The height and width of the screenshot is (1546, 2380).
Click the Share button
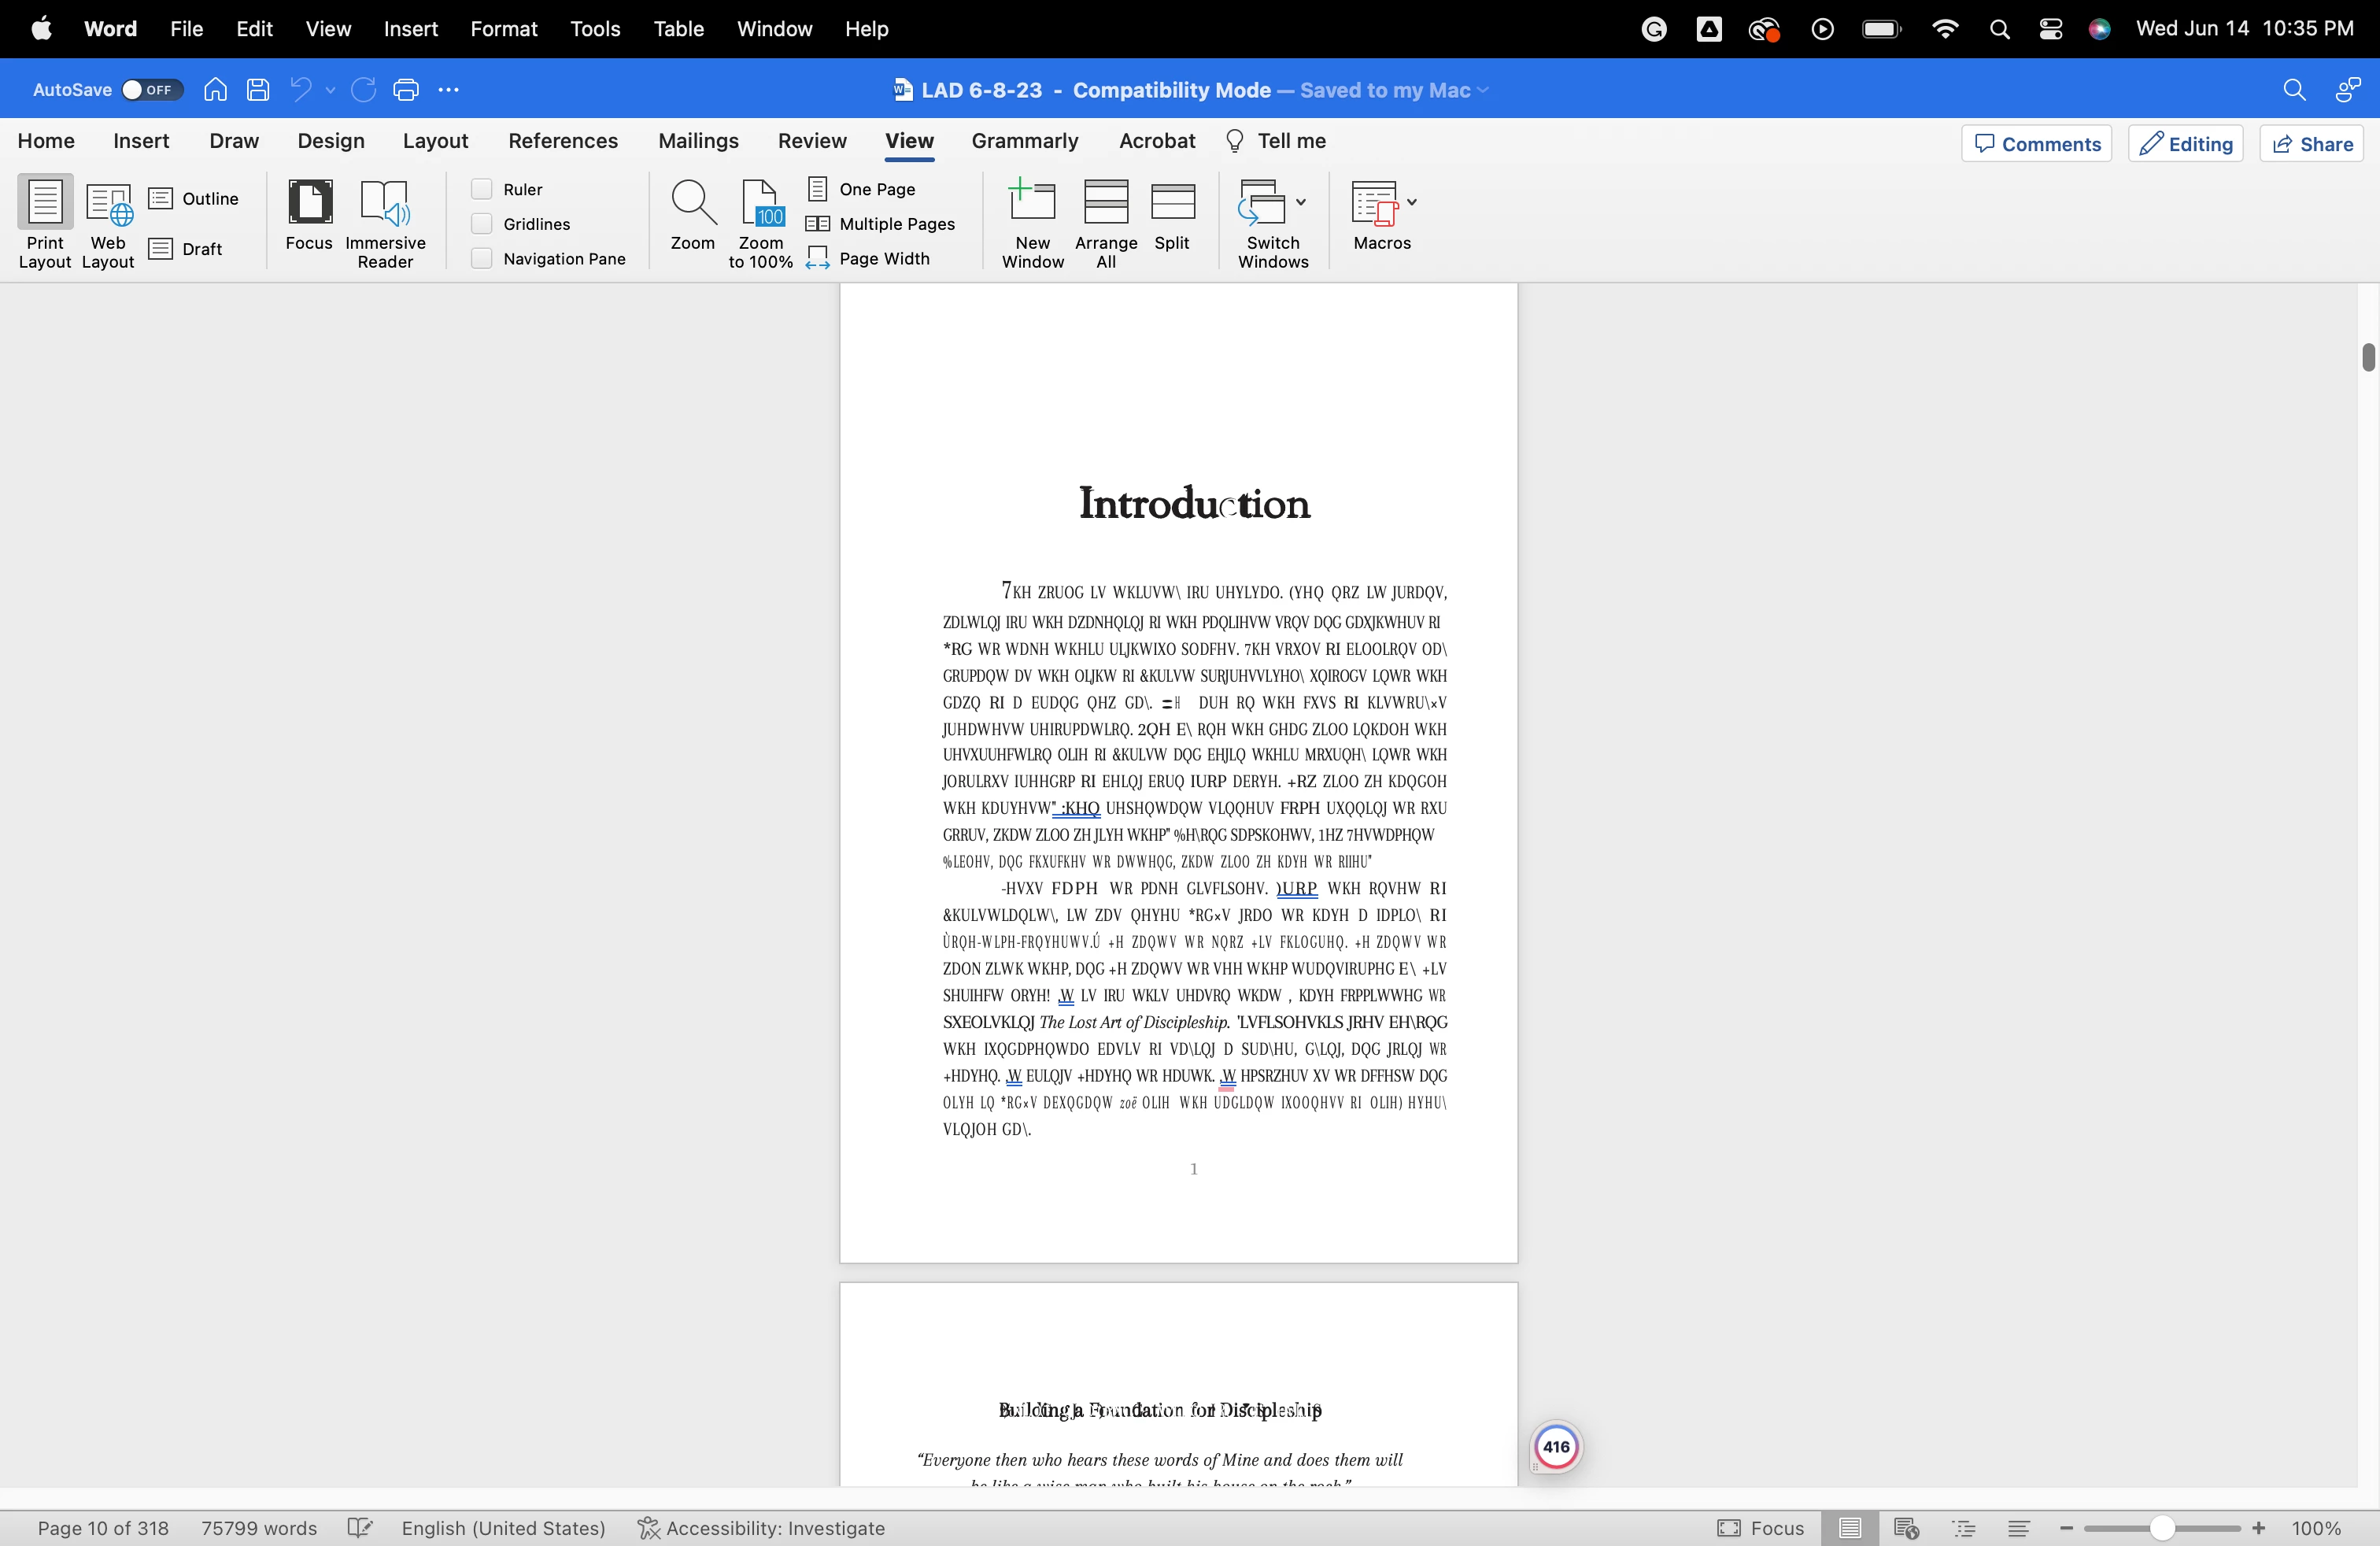pos(2312,144)
